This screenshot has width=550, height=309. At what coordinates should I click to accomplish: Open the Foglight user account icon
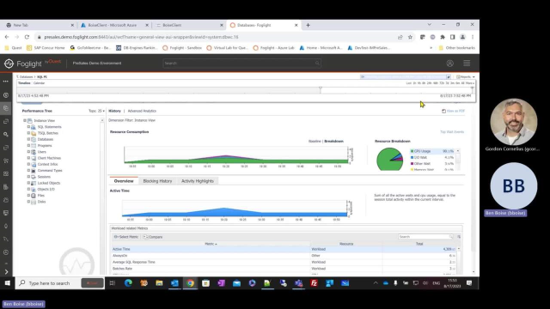coord(449,64)
